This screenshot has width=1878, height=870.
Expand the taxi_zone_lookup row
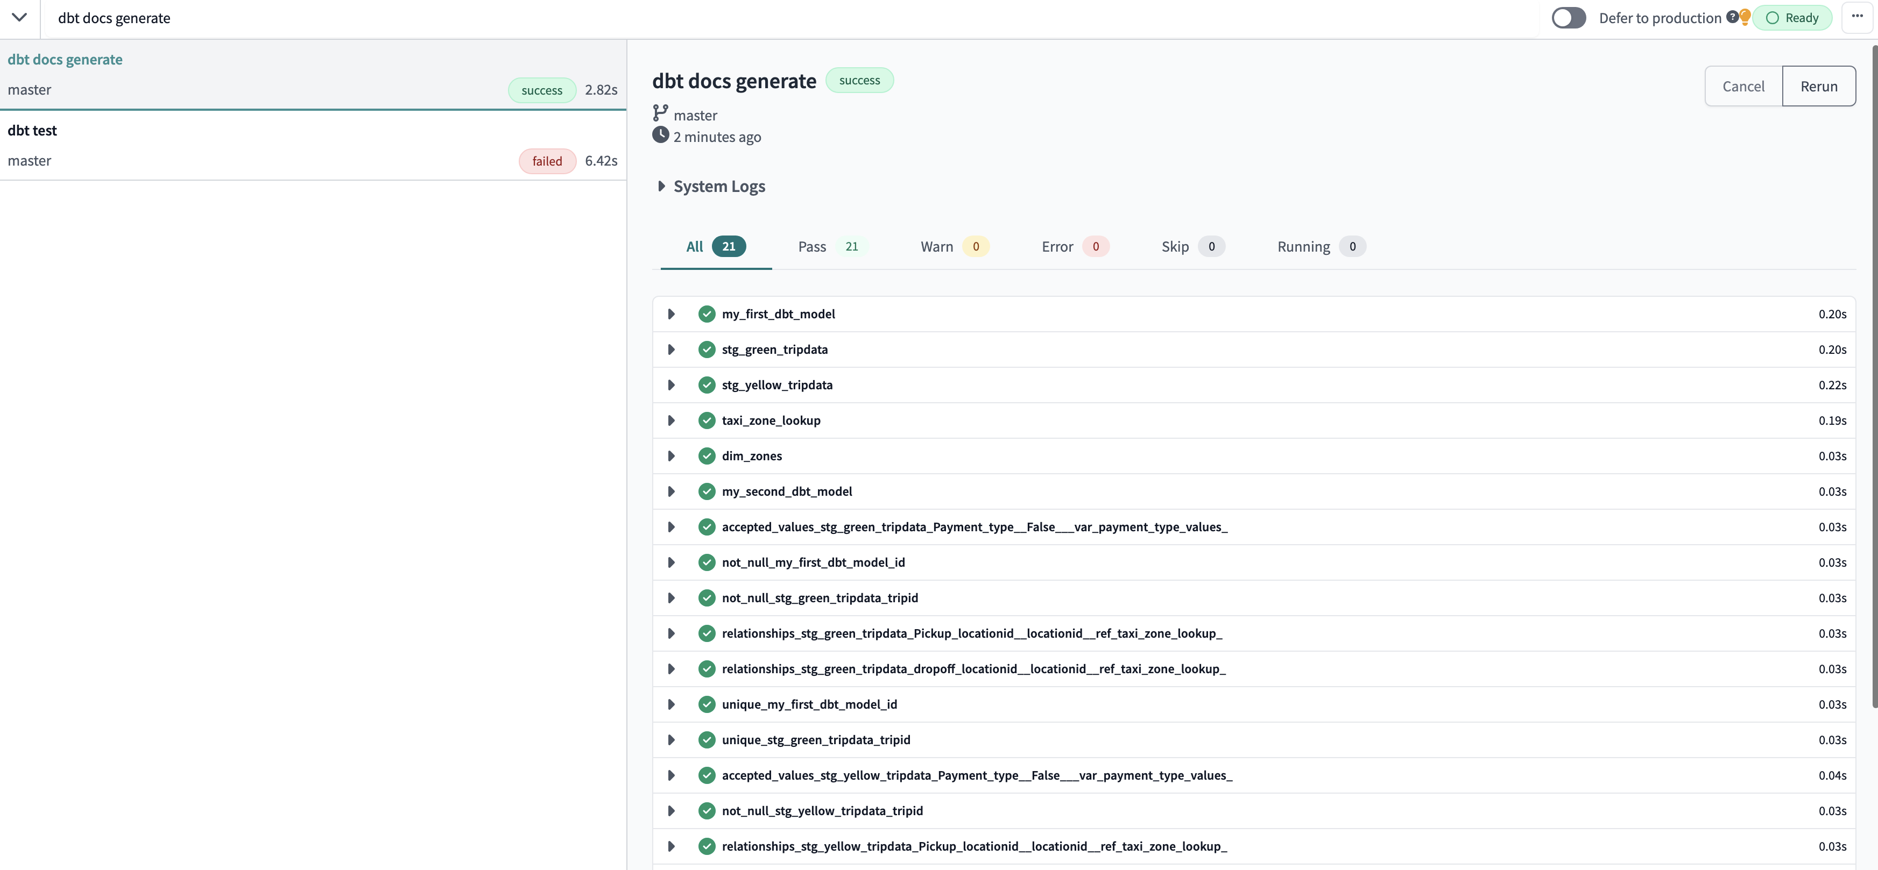pos(670,420)
